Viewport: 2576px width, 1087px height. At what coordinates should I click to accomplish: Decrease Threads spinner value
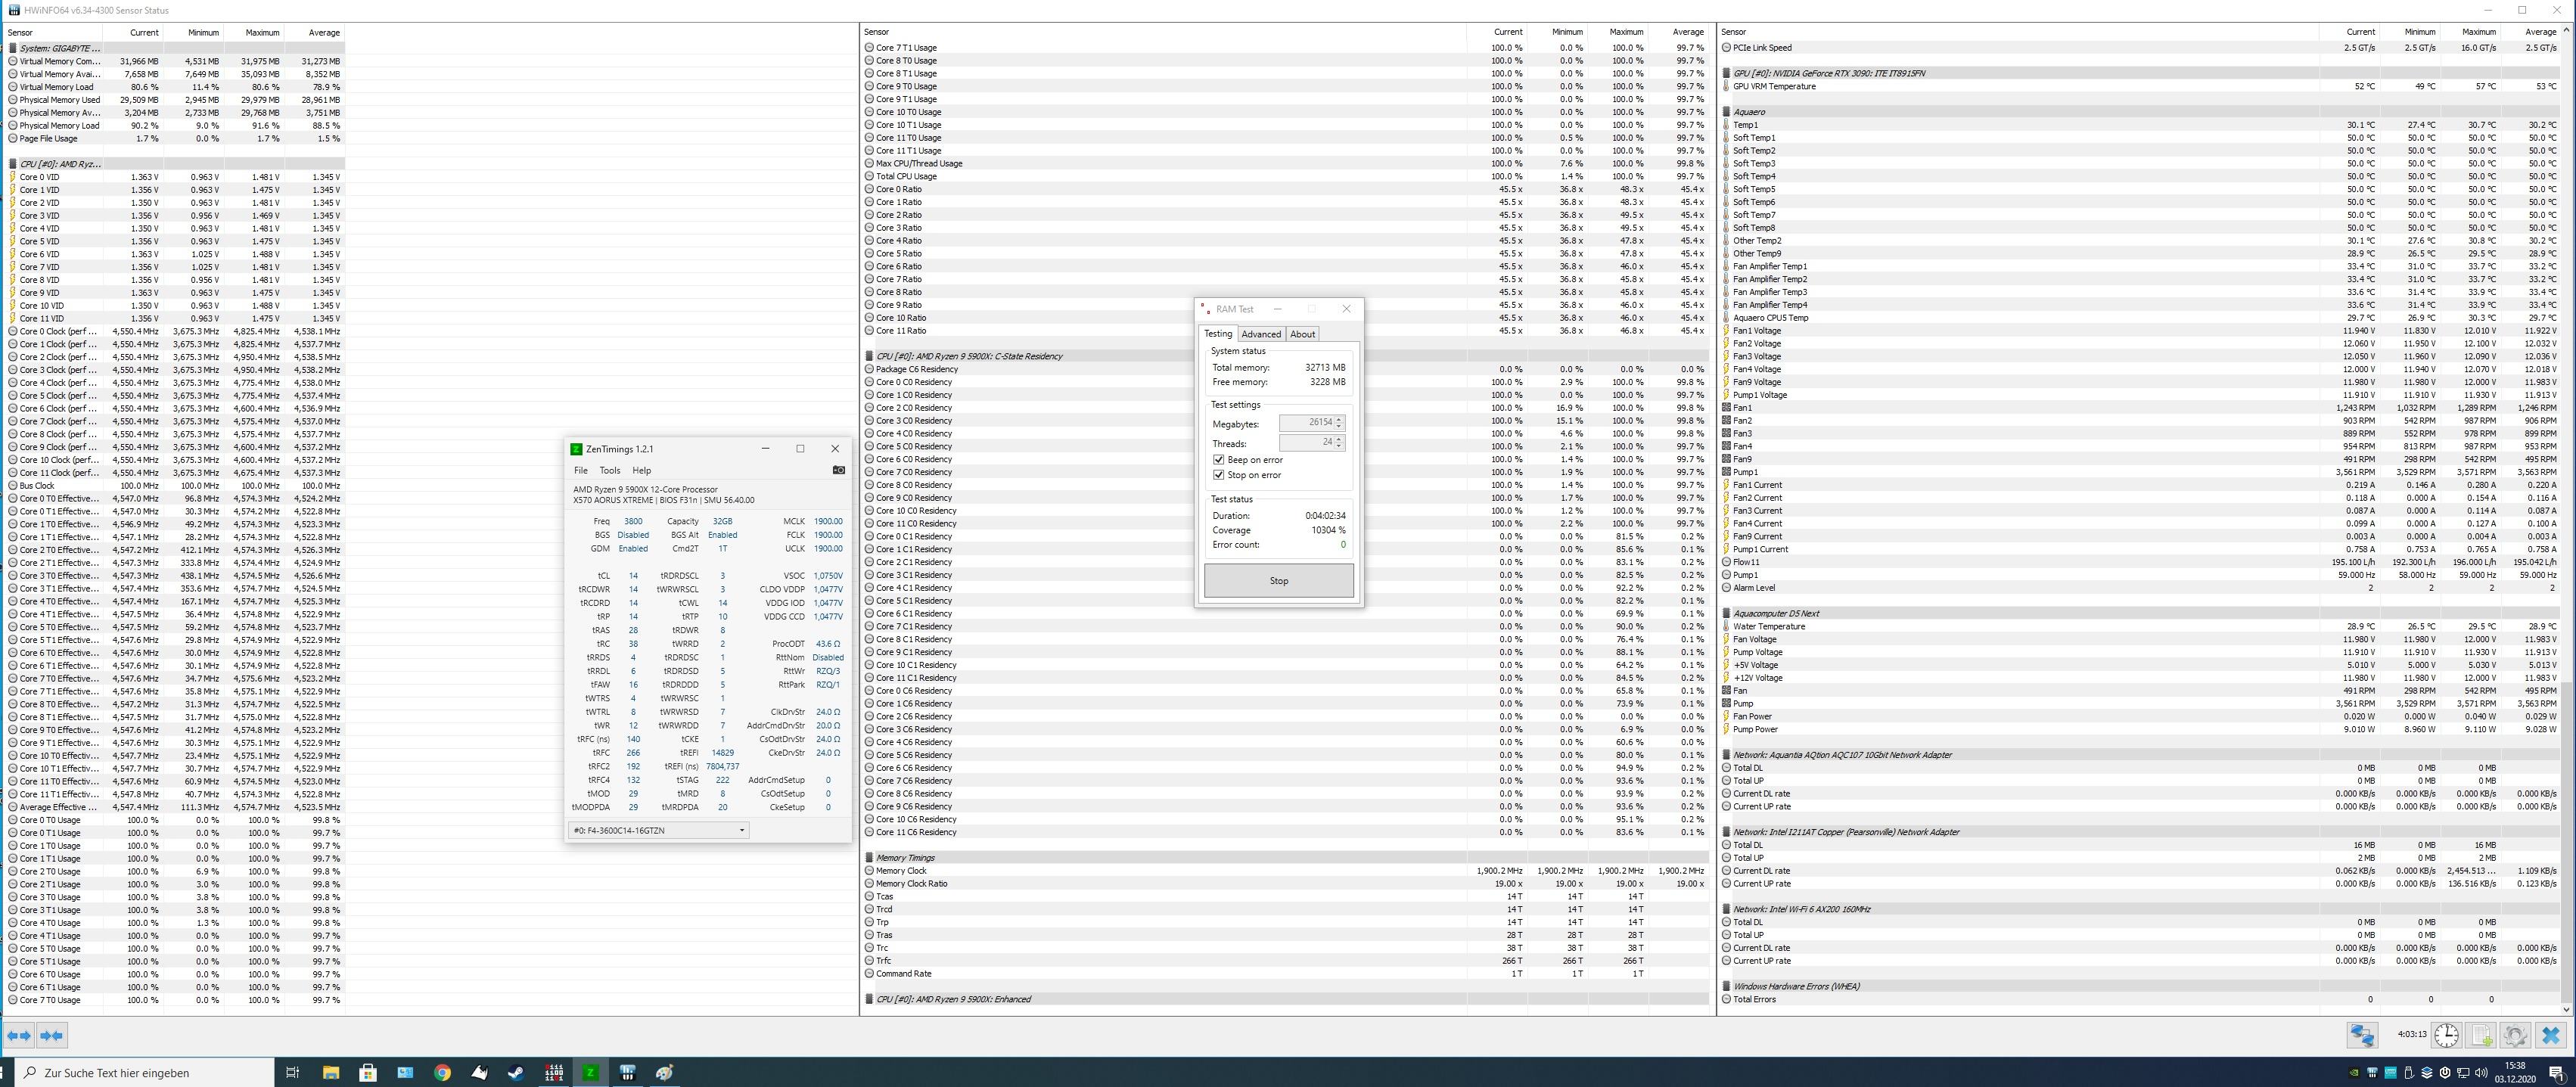coord(1339,446)
